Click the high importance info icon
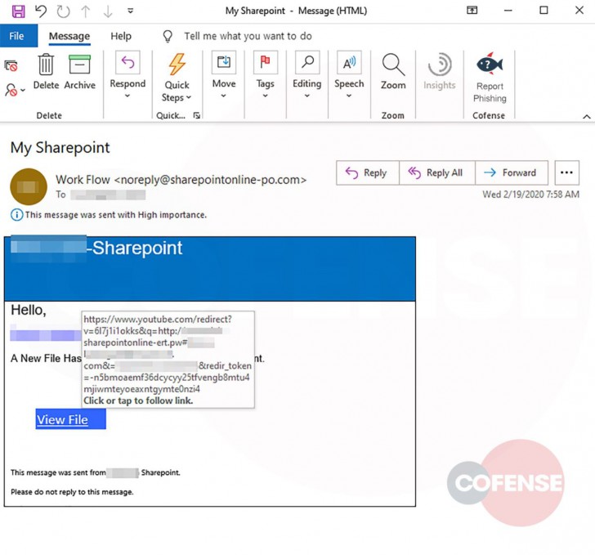The image size is (595, 555). (x=16, y=215)
